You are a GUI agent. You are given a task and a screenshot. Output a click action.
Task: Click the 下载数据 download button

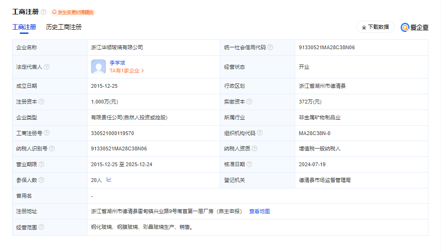point(375,27)
